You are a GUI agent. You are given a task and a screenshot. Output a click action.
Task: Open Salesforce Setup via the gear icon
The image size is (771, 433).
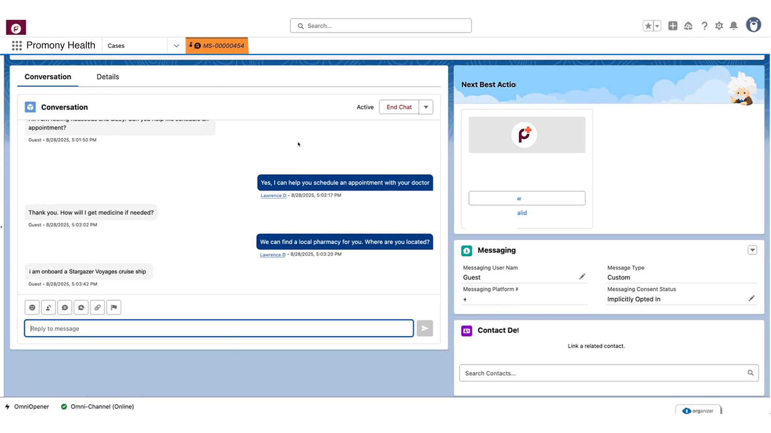(719, 25)
